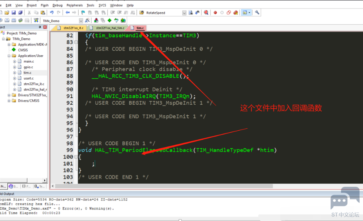Viewport: 363px width, 221px height.
Task: Open the SVCS menu
Action: (x=102, y=5)
